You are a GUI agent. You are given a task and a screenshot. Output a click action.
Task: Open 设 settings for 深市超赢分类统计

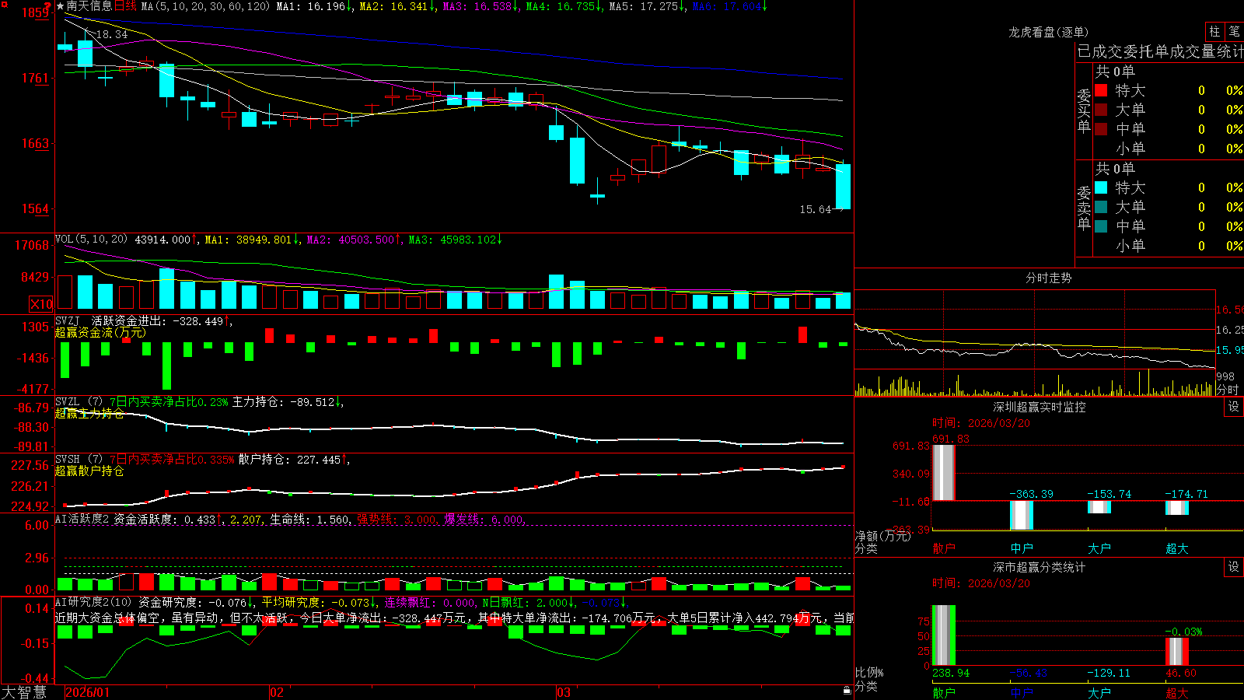pyautogui.click(x=1234, y=567)
